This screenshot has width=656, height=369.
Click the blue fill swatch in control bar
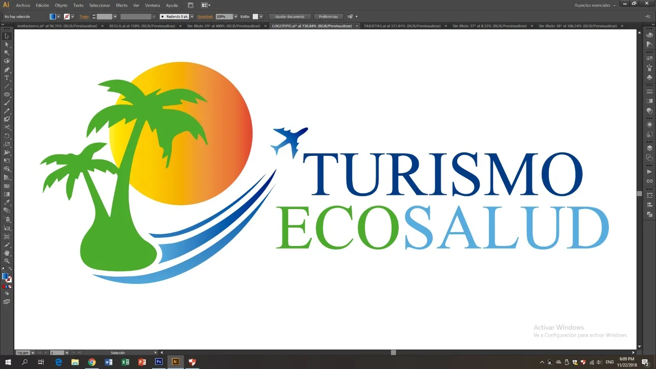point(53,16)
